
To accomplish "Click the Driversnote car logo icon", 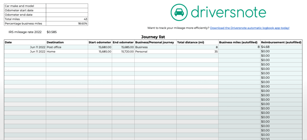I will pyautogui.click(x=179, y=12).
